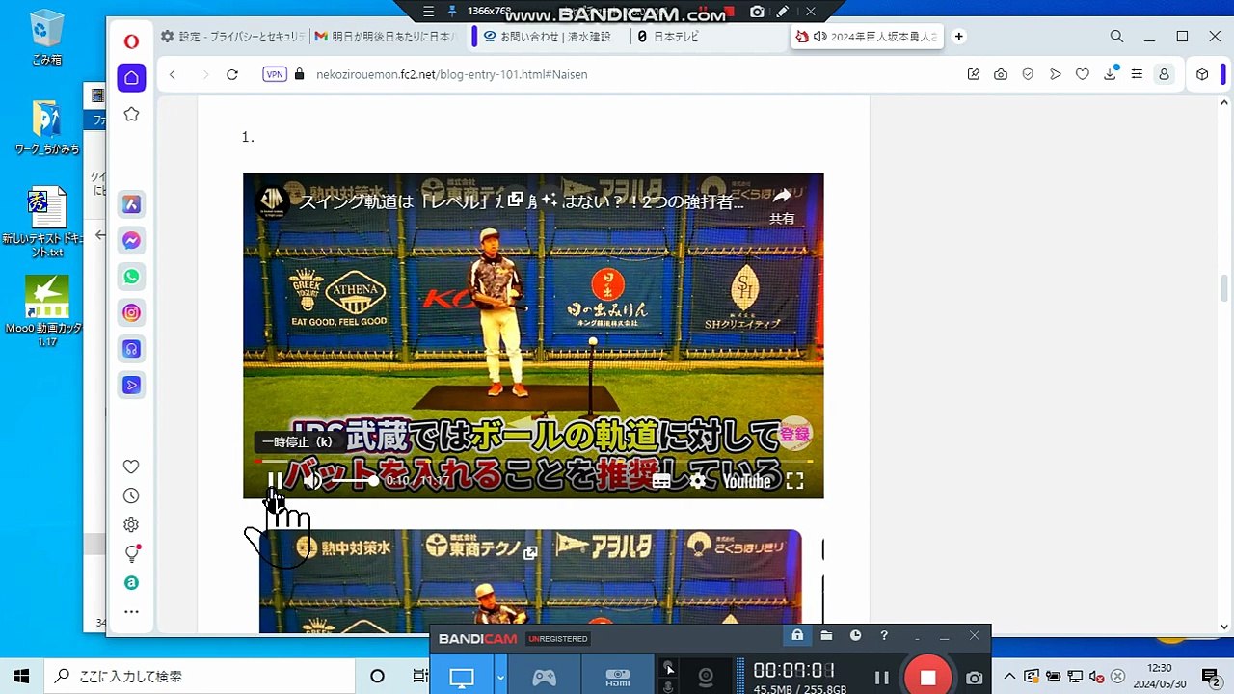Click the YouTube video title link
This screenshot has height=694, width=1234.
pos(521,201)
